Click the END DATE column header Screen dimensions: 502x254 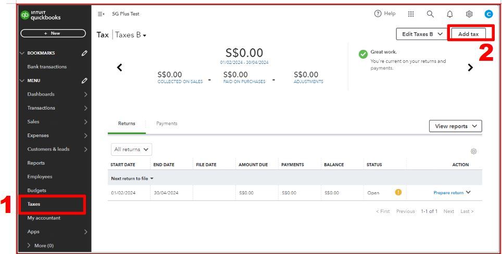point(164,165)
